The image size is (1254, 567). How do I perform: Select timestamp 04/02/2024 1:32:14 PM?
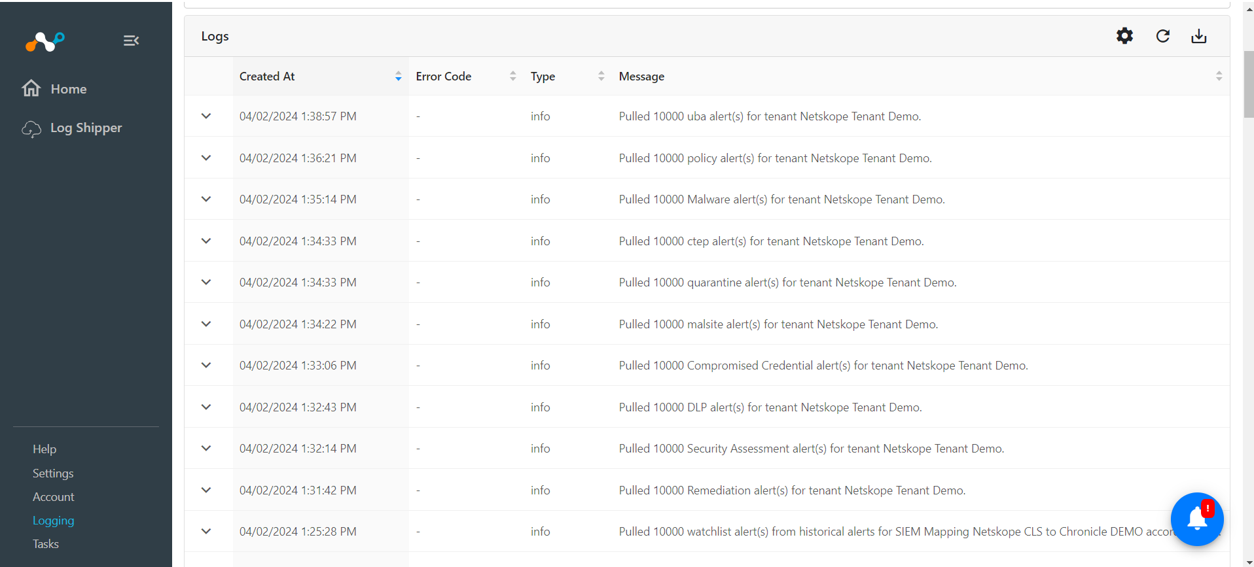(298, 449)
